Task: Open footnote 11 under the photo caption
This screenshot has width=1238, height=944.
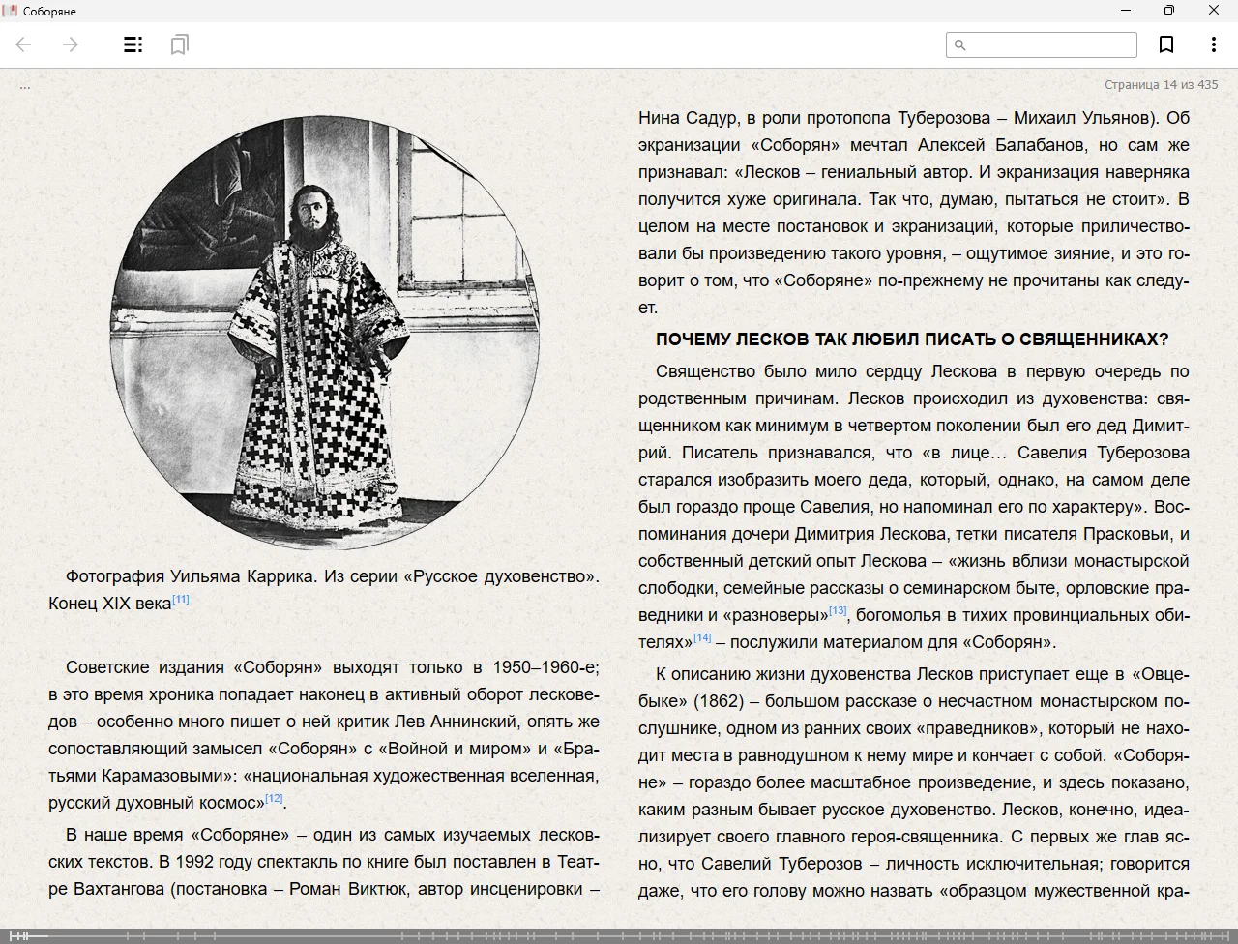Action: point(181,600)
